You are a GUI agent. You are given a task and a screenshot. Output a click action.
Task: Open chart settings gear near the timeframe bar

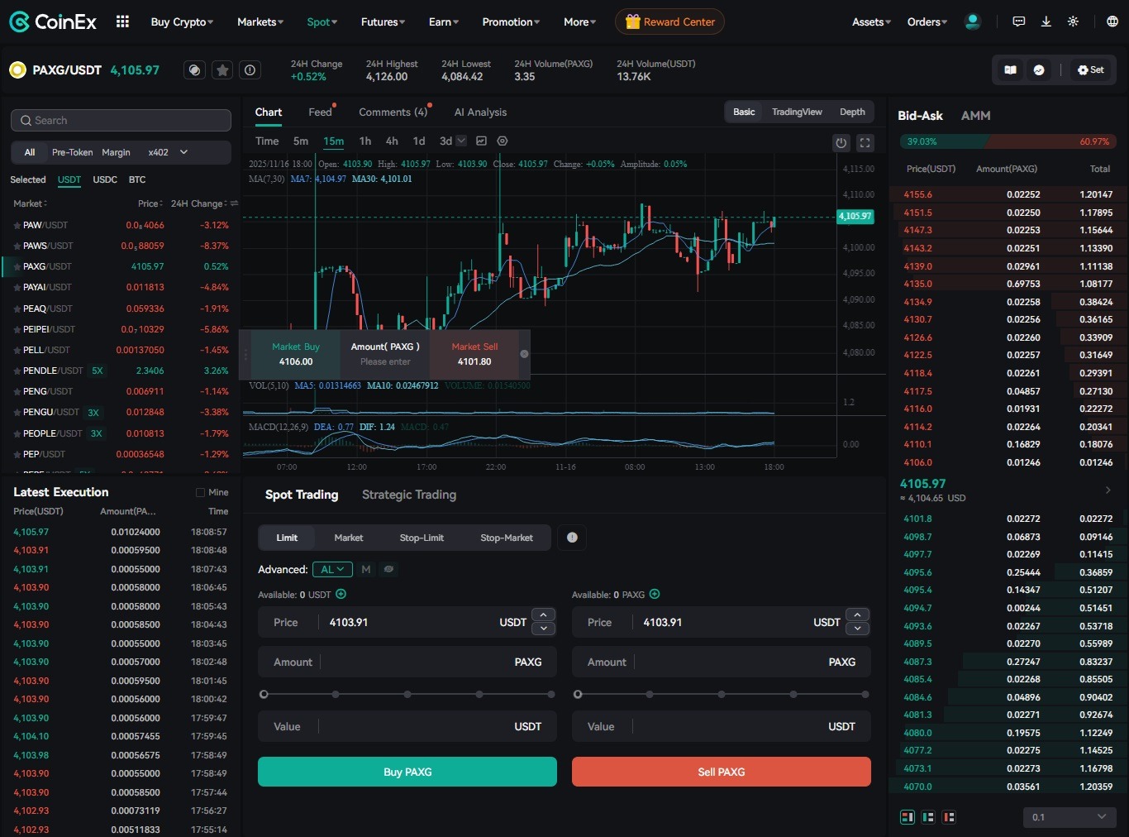pos(503,141)
